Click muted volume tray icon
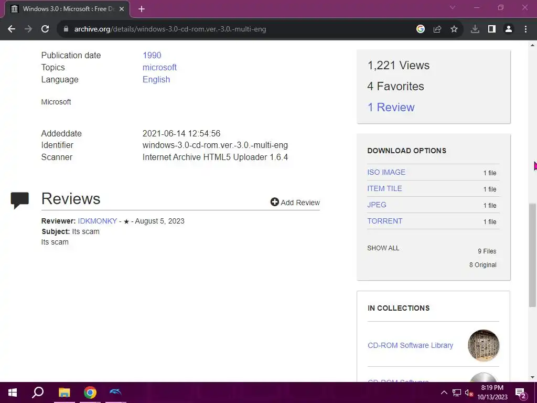 click(469, 393)
